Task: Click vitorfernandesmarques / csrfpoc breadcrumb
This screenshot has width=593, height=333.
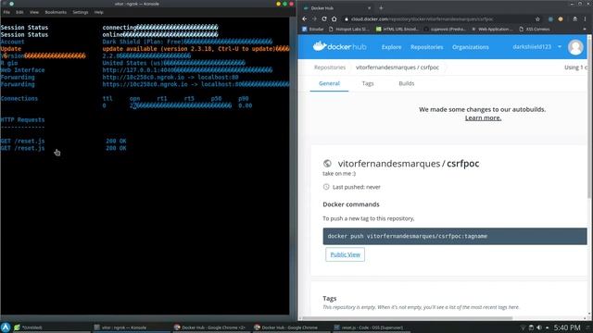Action: (x=397, y=68)
